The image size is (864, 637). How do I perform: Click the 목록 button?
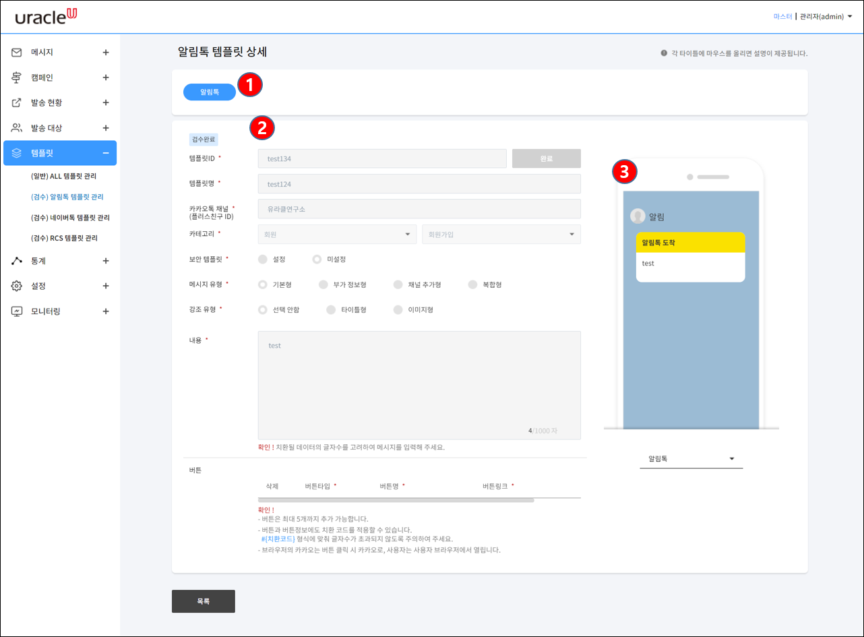[x=204, y=601]
